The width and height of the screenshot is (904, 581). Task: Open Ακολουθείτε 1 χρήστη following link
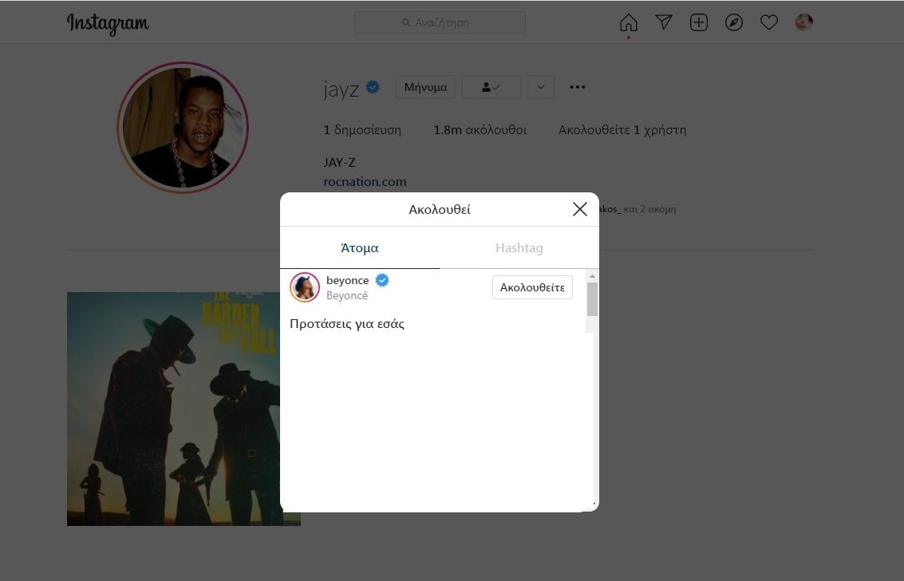click(622, 129)
